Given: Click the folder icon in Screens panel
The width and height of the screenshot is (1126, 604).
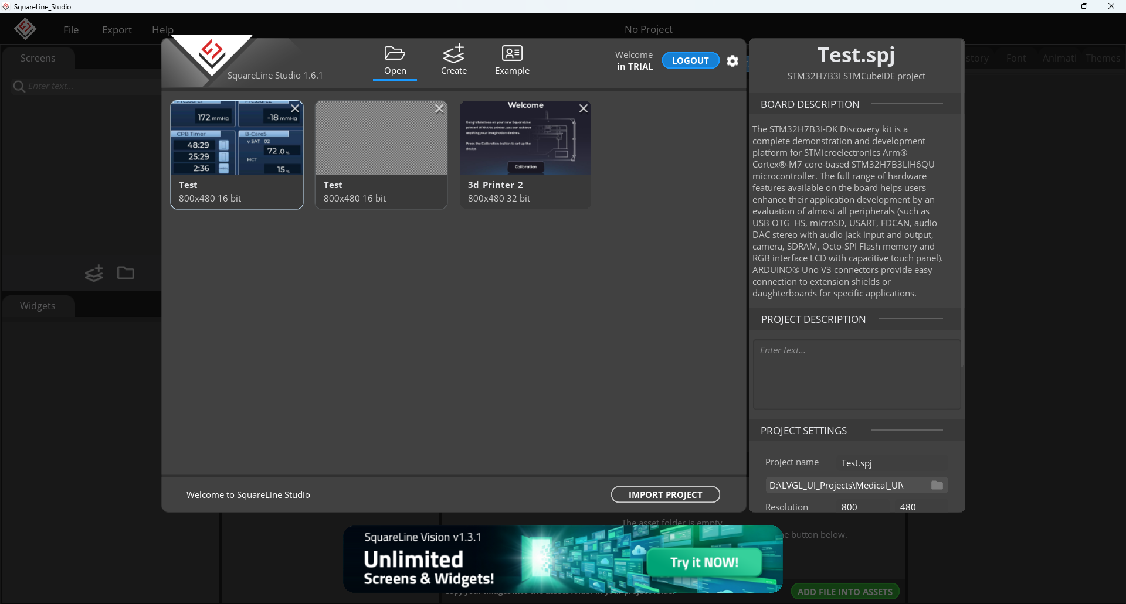Looking at the screenshot, I should pos(126,273).
